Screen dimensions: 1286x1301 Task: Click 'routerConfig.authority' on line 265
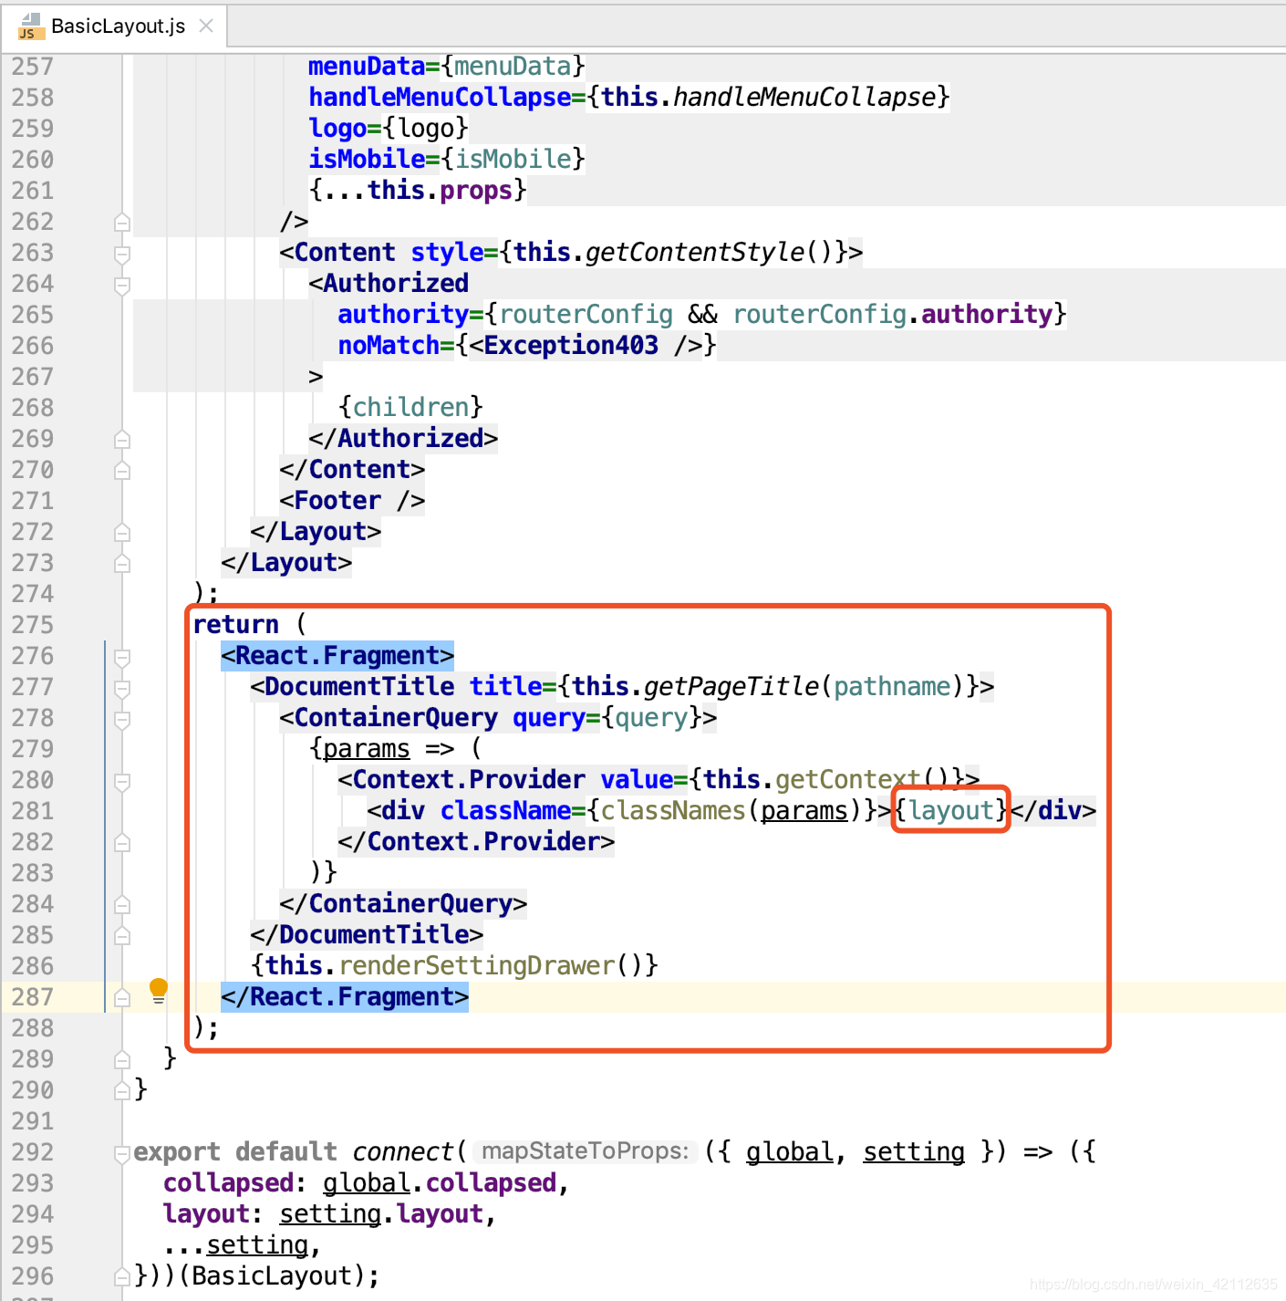[x=893, y=315]
